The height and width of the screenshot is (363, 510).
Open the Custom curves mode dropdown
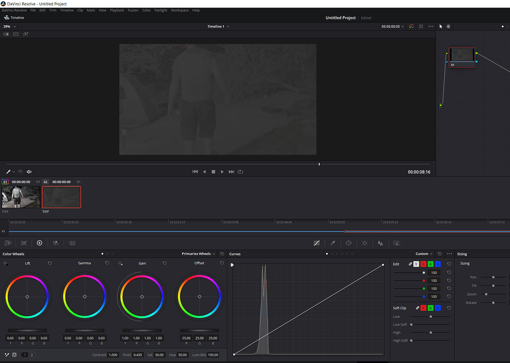click(x=424, y=253)
